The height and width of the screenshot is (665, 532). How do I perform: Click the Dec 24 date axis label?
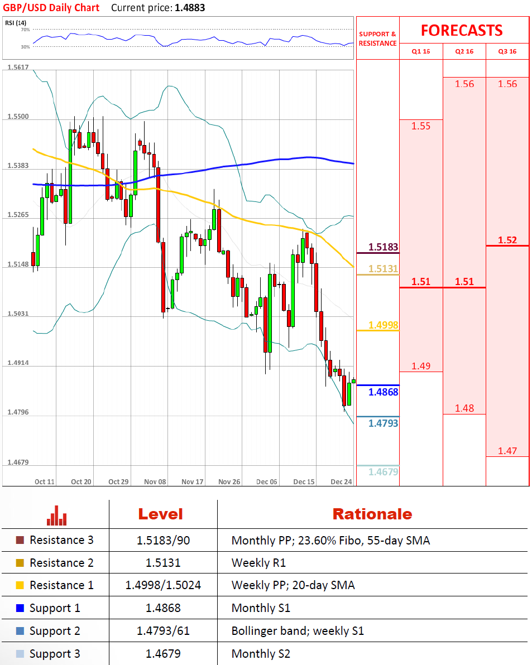click(x=341, y=482)
